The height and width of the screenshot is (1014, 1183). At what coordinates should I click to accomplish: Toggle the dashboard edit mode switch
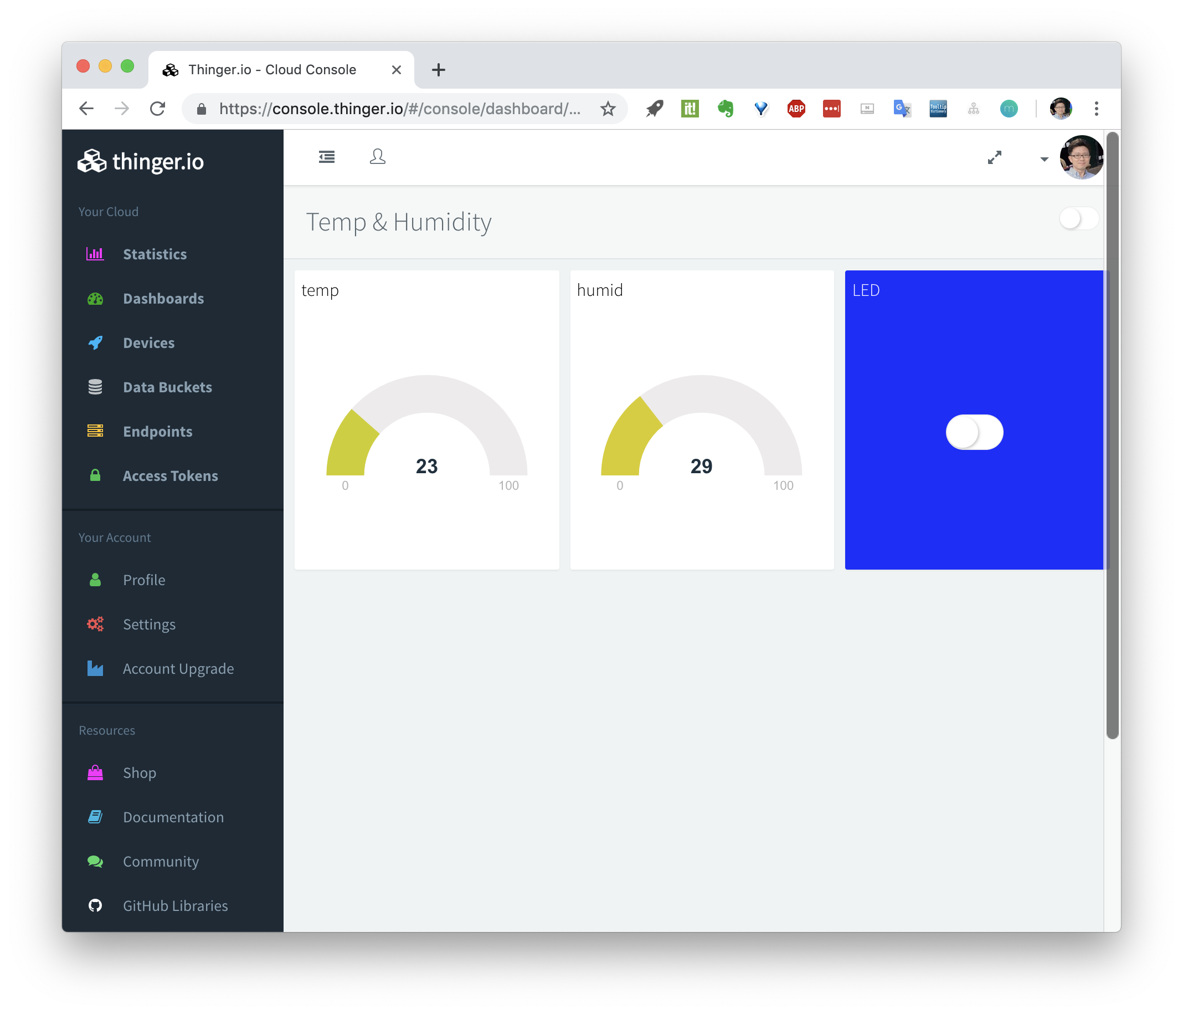[x=1078, y=219]
